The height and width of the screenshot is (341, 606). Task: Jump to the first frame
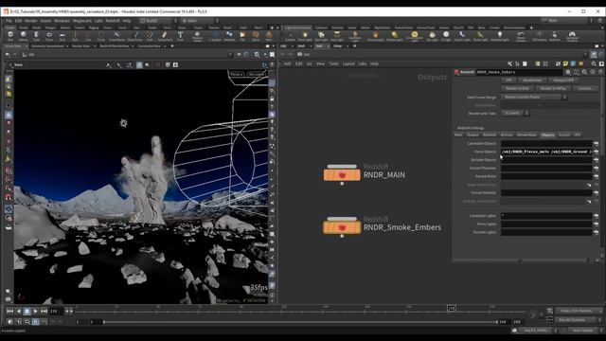tap(10, 311)
